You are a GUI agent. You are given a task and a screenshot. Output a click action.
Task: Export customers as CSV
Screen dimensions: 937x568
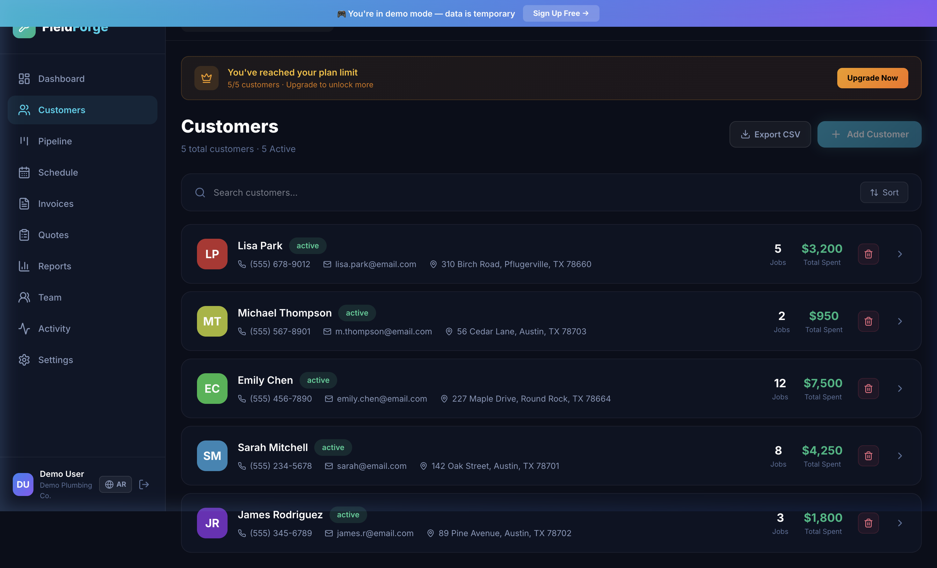tap(770, 134)
